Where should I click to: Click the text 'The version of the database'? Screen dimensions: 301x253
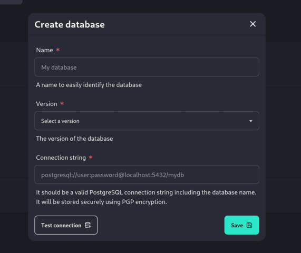74,139
